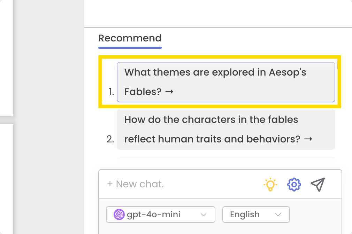
Task: Click the "1." list number marker
Action: click(x=112, y=92)
